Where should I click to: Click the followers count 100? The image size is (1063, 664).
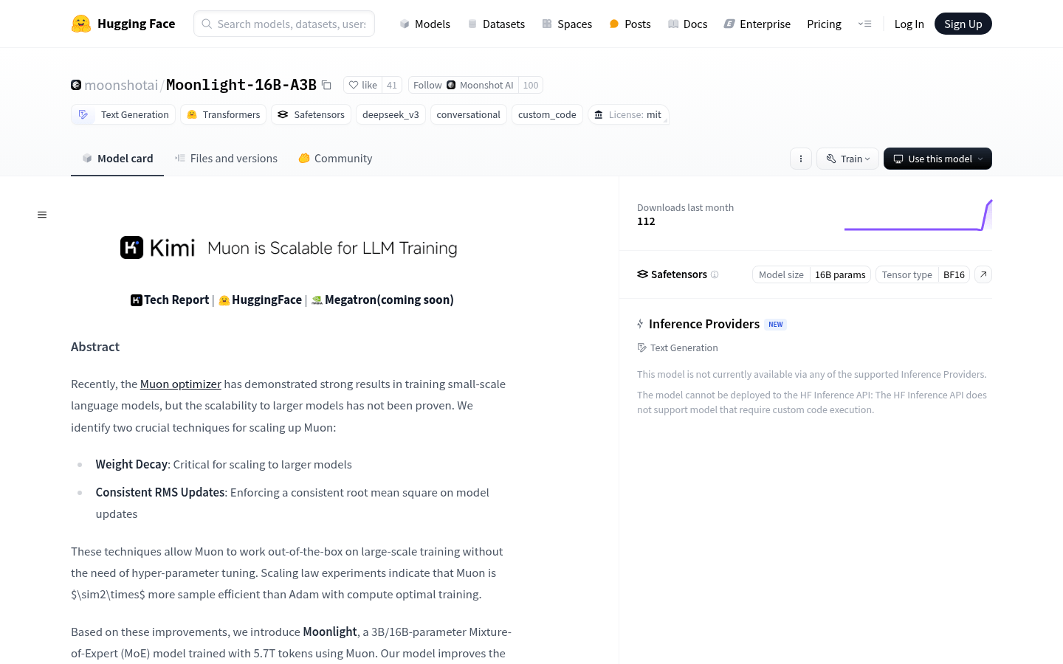[x=531, y=85]
